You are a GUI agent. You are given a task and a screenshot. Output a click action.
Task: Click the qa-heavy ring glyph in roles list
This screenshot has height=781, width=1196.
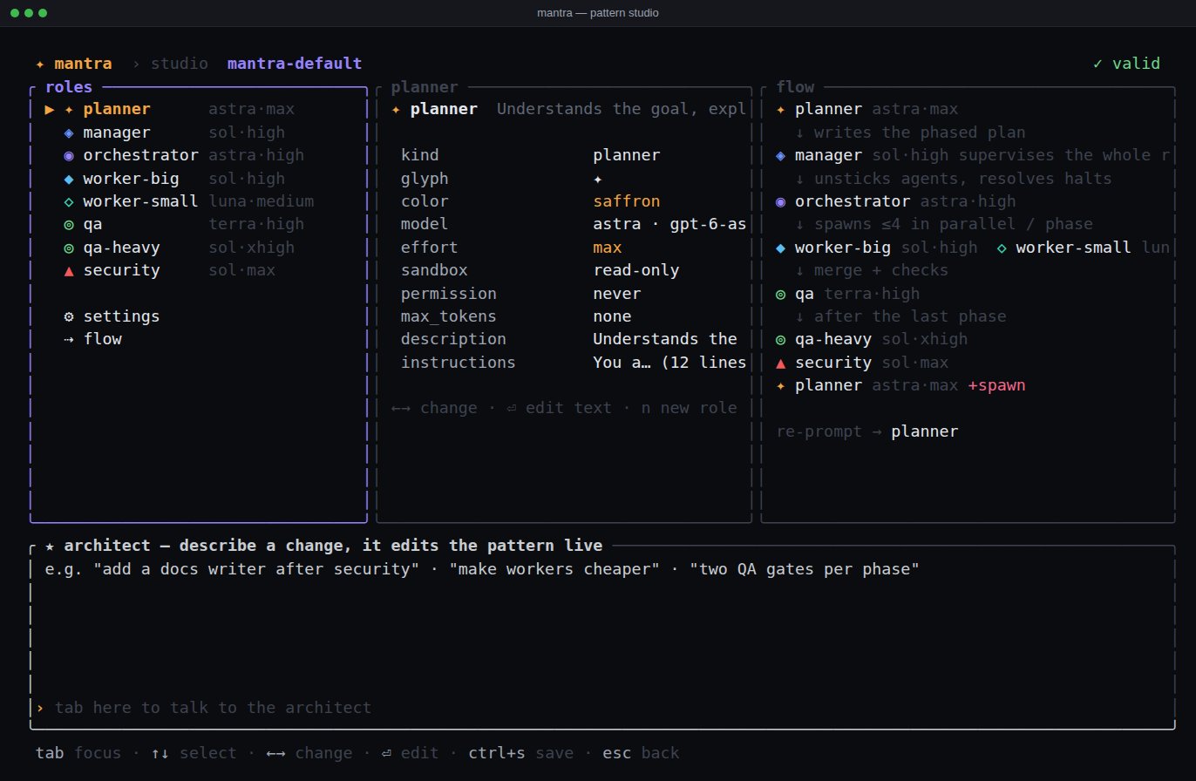coord(69,248)
